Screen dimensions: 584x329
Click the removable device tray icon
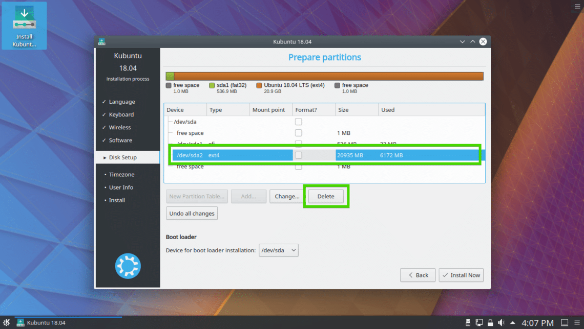point(468,323)
